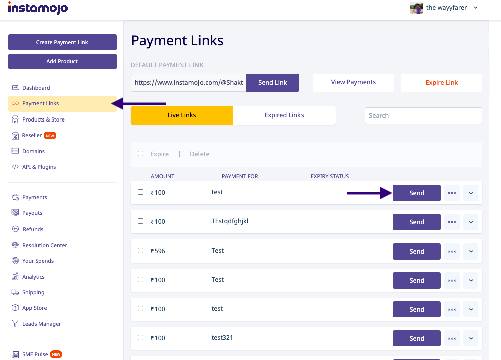Click the SME Pulse newspaper icon
Screen dimensions: 501x360
pyautogui.click(x=15, y=354)
